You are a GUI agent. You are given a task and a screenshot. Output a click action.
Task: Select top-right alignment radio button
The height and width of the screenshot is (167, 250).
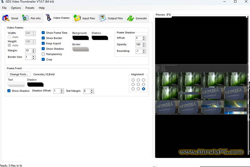143,80
